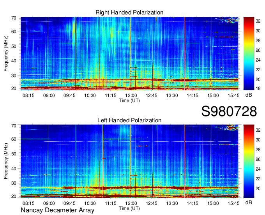Screen dimensions: 265x215
Task: Click the "40" frequency tick of Left Handed plot
Action: (14, 169)
